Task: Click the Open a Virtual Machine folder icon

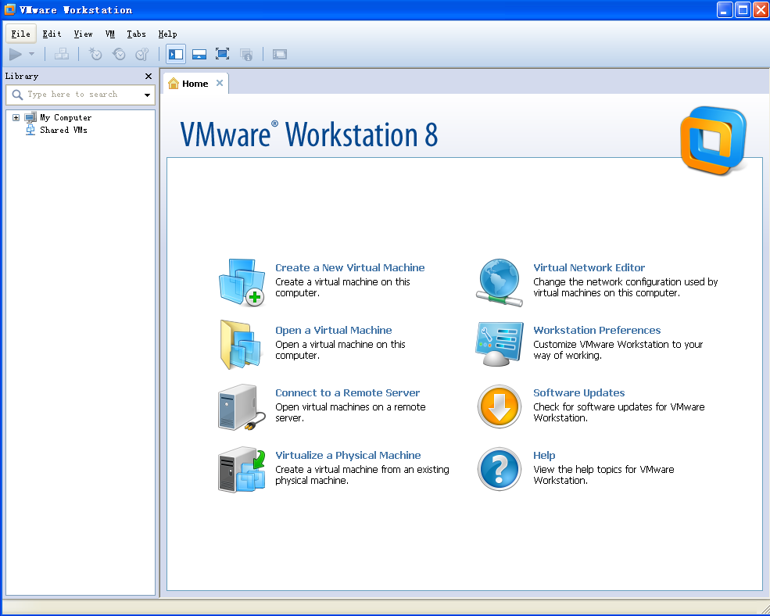Action: point(241,345)
